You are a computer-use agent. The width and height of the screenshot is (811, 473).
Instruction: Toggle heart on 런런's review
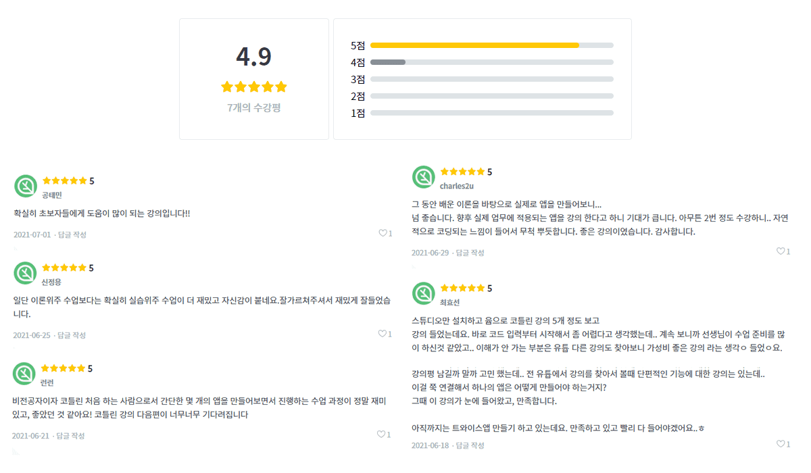384,434
